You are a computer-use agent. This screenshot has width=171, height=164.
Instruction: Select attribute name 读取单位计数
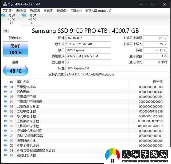26,111
